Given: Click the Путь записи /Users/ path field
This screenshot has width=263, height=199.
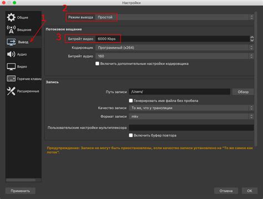Looking at the screenshot, I should 179,92.
